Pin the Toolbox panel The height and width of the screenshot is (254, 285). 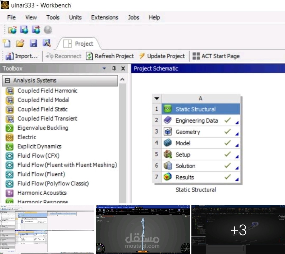[x=114, y=68]
